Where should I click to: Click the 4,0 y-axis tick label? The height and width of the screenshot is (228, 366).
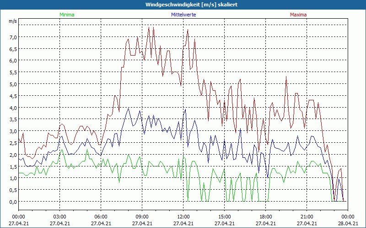(x=13, y=108)
